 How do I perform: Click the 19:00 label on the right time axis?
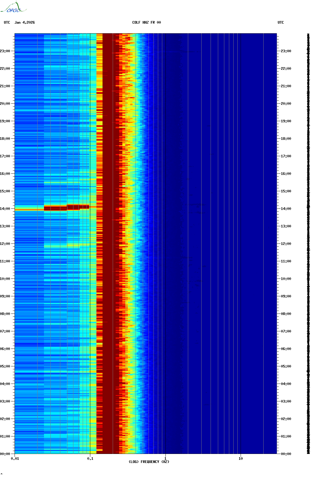(x=286, y=121)
